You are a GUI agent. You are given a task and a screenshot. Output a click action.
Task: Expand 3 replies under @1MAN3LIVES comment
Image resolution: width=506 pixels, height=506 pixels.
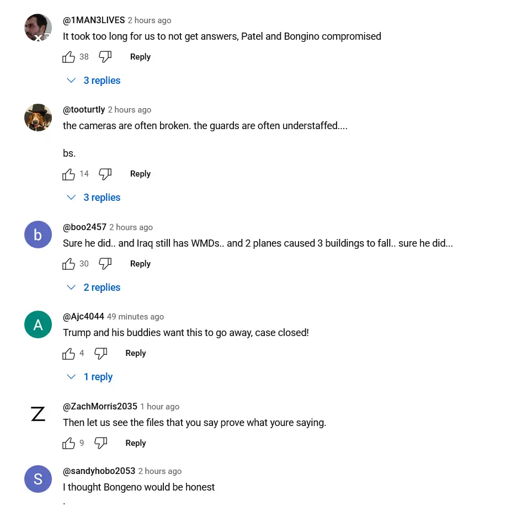point(94,81)
